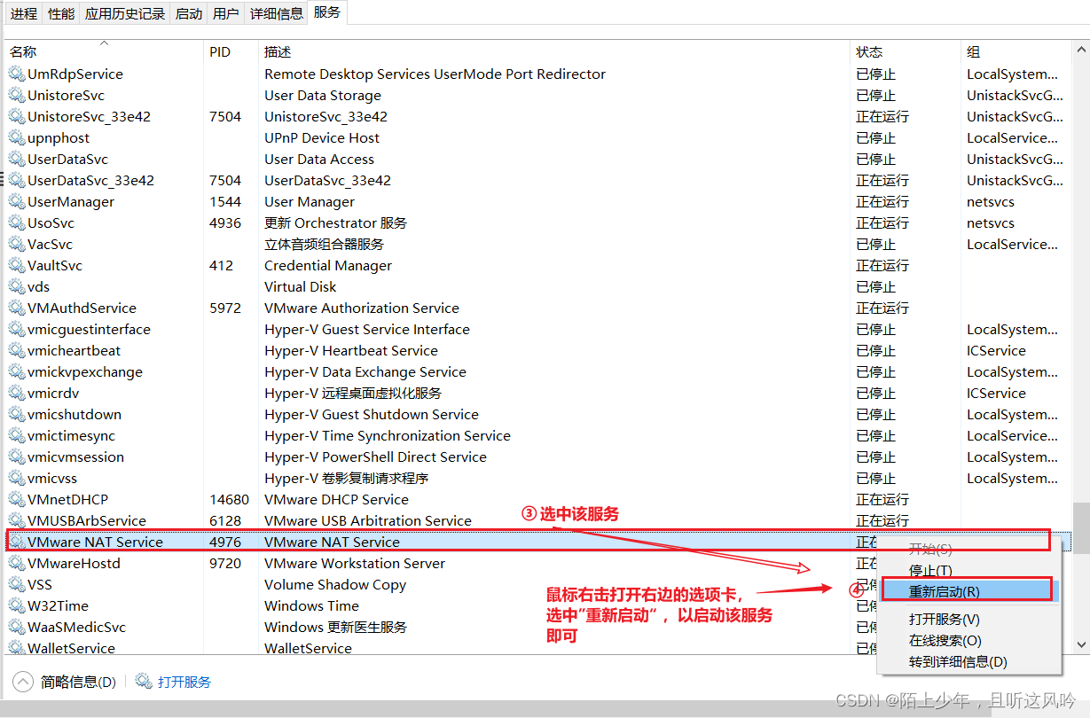Click the service icon beside UsoSvc

click(17, 223)
